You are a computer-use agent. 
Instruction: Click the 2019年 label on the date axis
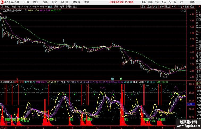4,128
